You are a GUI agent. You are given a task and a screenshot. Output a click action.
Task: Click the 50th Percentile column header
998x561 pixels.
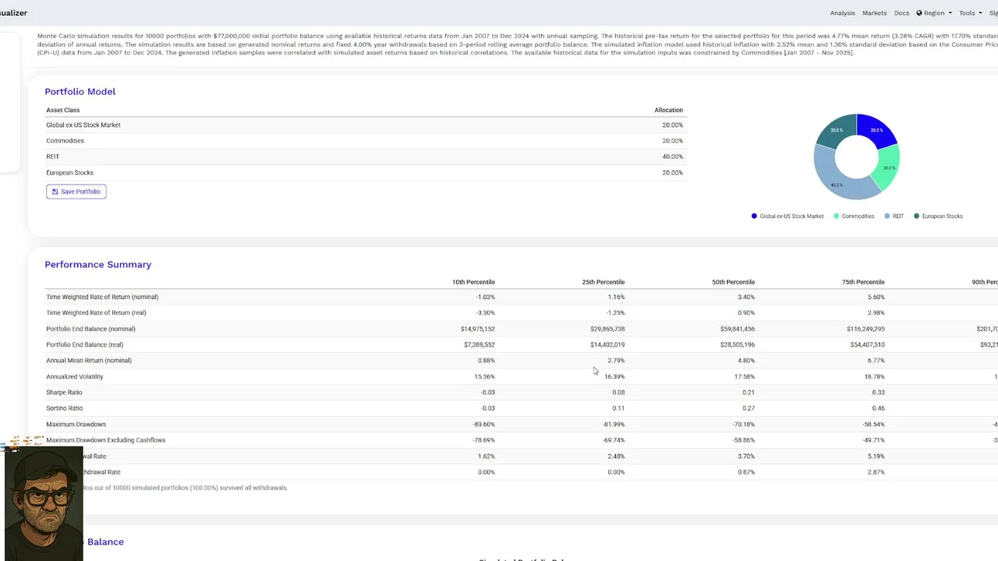(x=733, y=282)
